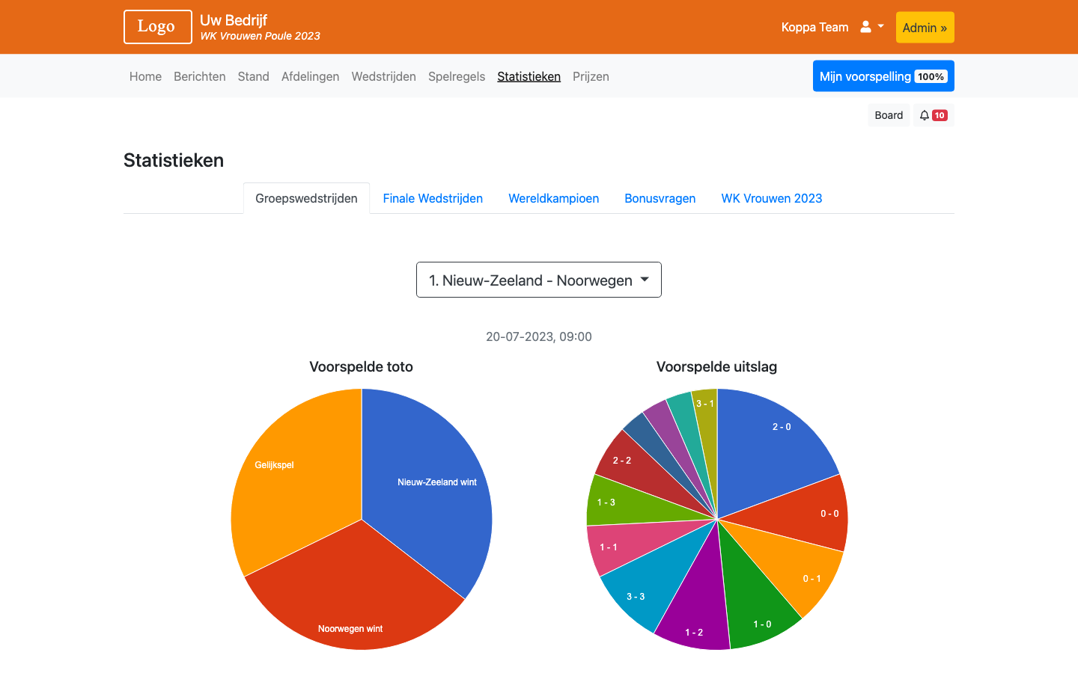Click the Statistieken page heading
The image size is (1078, 673).
coord(174,160)
